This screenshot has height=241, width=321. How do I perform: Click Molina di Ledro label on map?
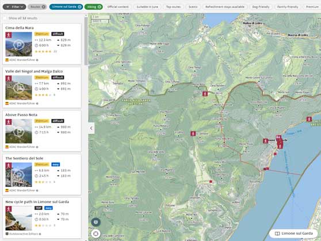[253, 23]
